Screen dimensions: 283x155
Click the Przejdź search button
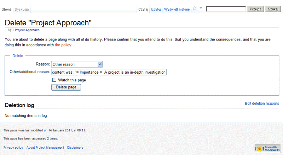click(x=255, y=9)
